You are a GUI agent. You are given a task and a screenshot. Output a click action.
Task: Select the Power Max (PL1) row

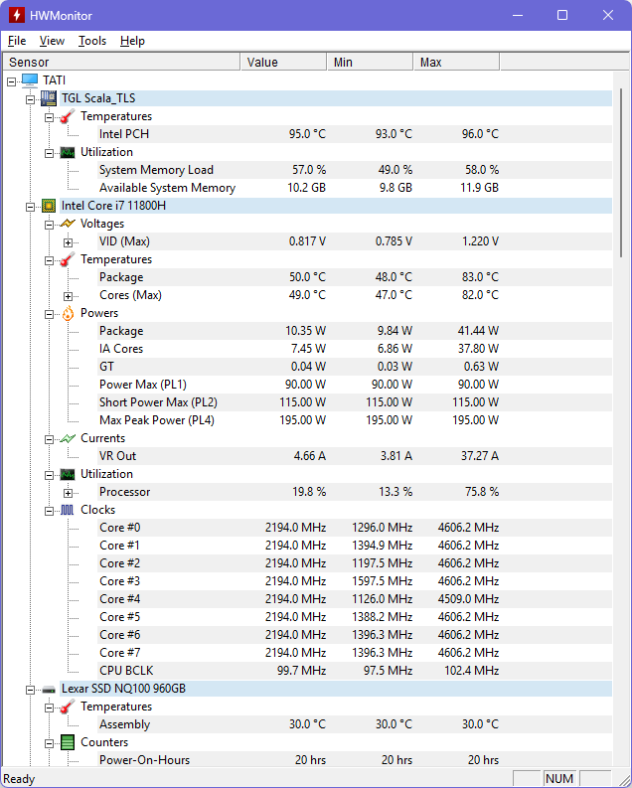point(355,385)
